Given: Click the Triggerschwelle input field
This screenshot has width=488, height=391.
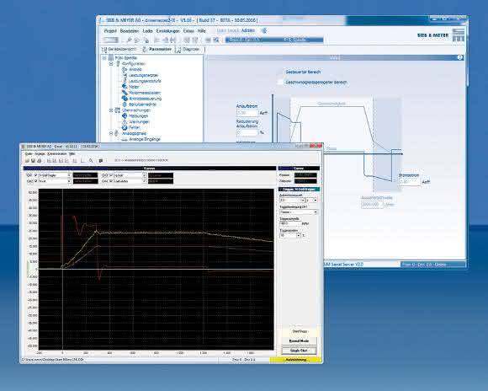Looking at the screenshot, I should pyautogui.click(x=290, y=223).
